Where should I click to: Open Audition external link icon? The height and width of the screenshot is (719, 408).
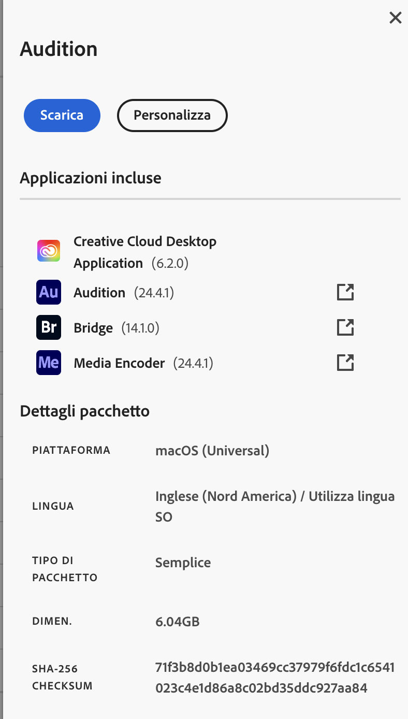point(345,292)
